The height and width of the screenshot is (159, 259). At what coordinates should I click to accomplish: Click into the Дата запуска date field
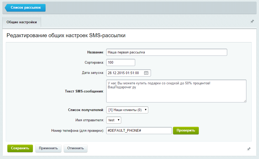(125, 73)
